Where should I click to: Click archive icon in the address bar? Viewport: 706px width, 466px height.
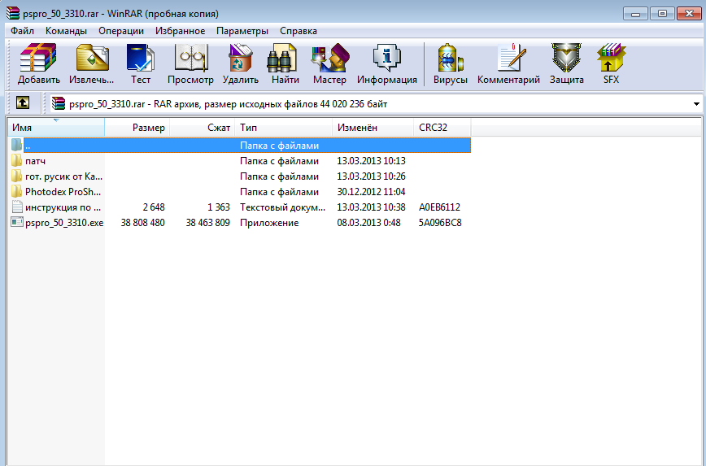(x=59, y=103)
